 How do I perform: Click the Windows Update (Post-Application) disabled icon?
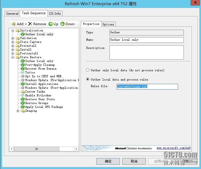pyautogui.click(x=23, y=88)
